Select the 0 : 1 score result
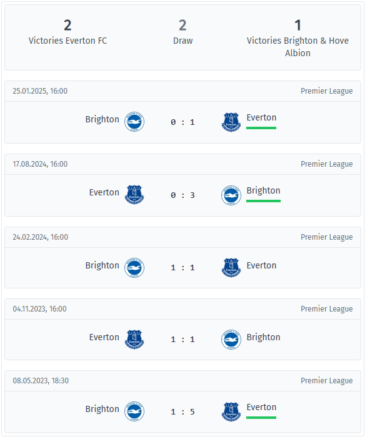Viewport: 365px width, 437px height. pos(182,122)
